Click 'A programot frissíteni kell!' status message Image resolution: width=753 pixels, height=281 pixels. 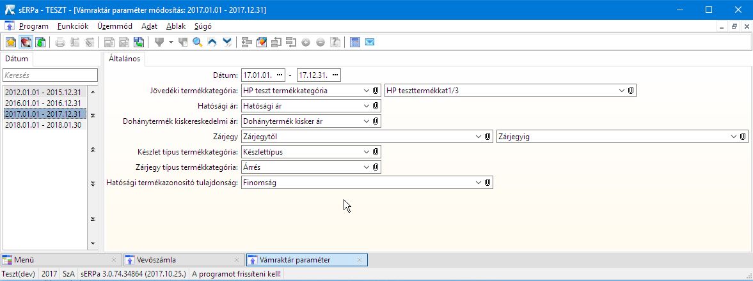tap(236, 274)
